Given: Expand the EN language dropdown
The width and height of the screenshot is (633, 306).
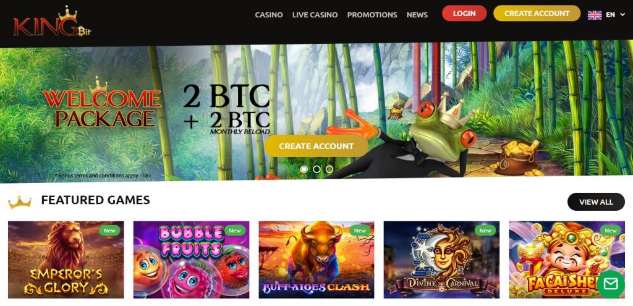Looking at the screenshot, I should pos(616,15).
